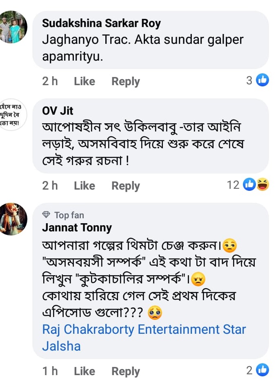Like OV Jit's comment
Image resolution: width=278 pixels, height=387 pixels.
(x=85, y=186)
